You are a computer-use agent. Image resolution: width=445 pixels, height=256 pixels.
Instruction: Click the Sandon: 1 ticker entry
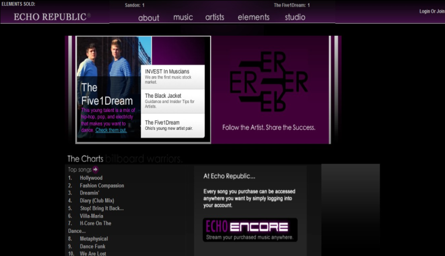(134, 5)
